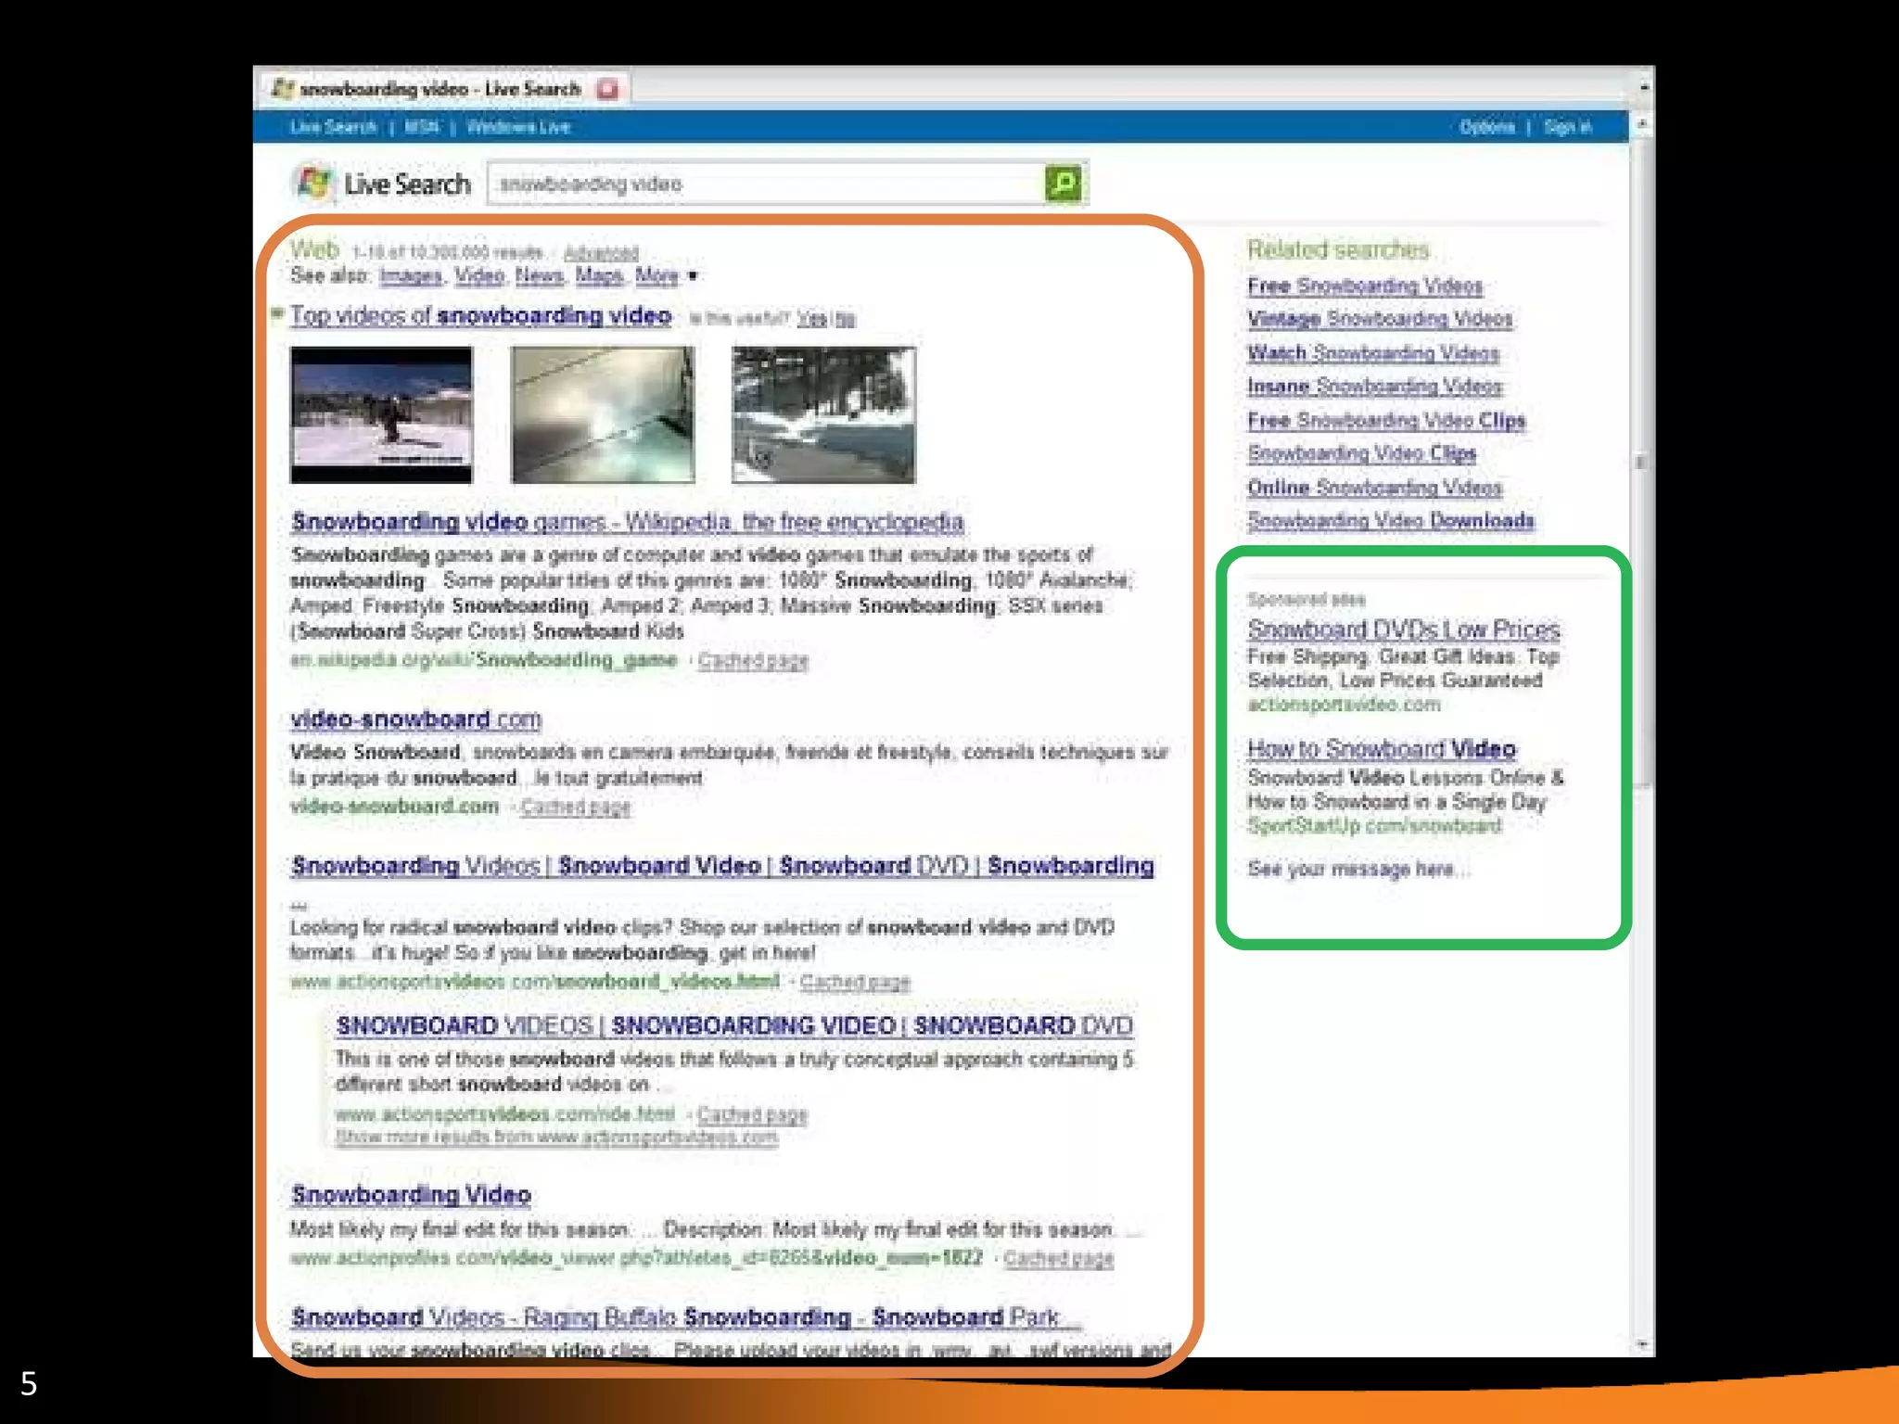The width and height of the screenshot is (1899, 1424).
Task: Close the snowboarding video browser tab
Action: click(x=607, y=90)
